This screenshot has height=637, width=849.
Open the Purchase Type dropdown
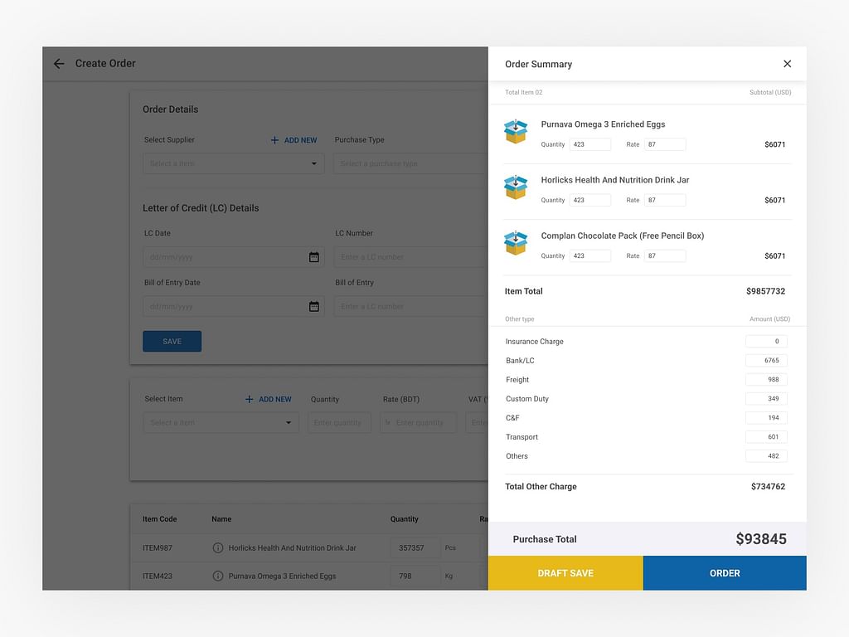pos(410,163)
